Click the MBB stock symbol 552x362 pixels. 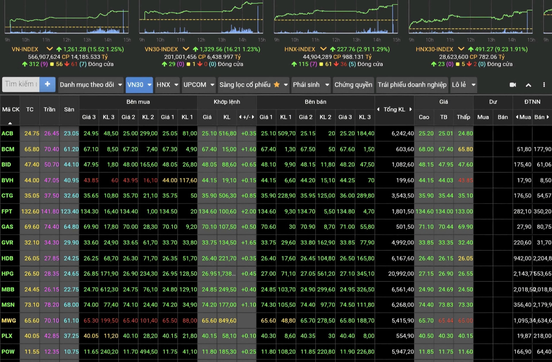(8, 289)
